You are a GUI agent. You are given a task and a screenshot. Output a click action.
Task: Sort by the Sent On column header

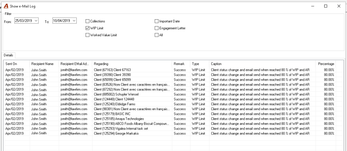tap(17, 64)
